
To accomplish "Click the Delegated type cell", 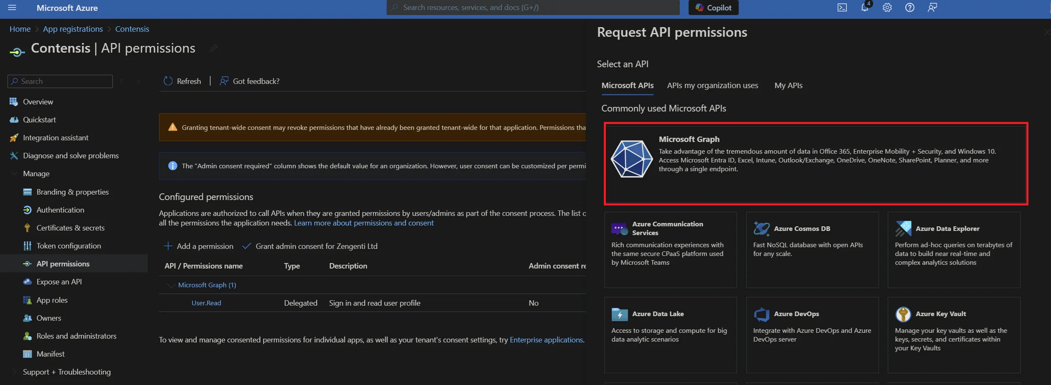I will click(301, 303).
